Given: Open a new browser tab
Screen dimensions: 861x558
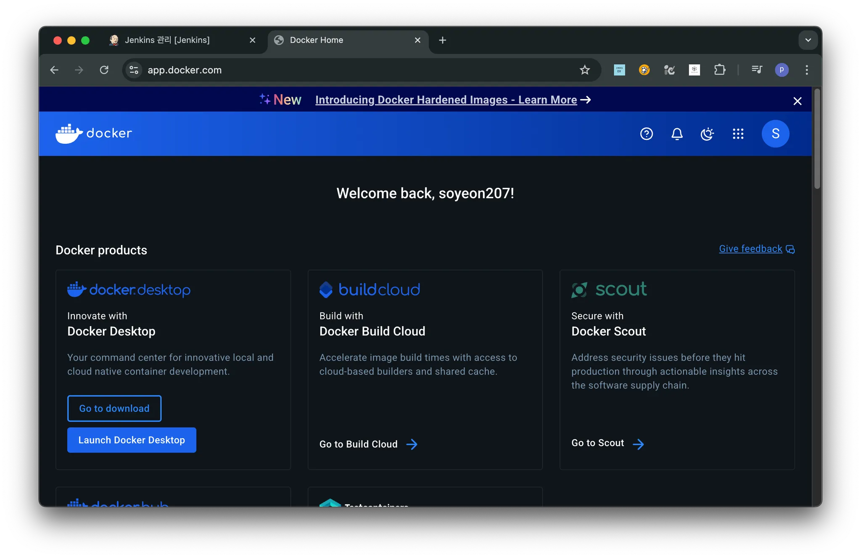Looking at the screenshot, I should pos(442,40).
